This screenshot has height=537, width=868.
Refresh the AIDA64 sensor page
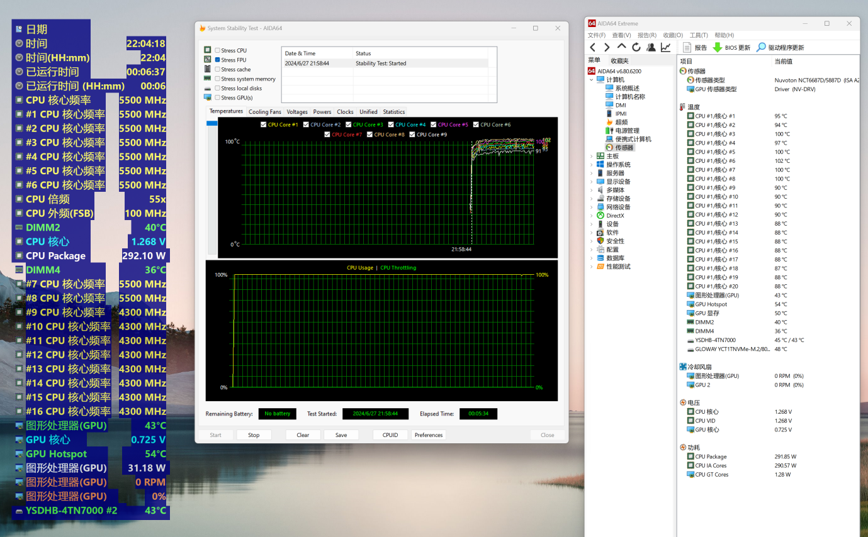coord(636,47)
